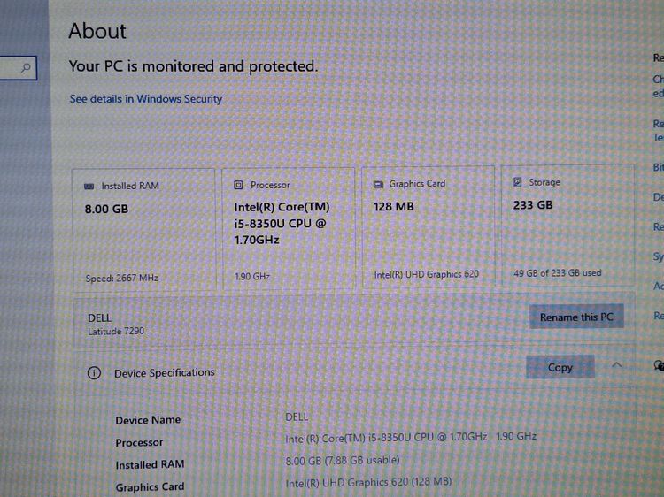Click the Device Specifications section header

(x=165, y=373)
